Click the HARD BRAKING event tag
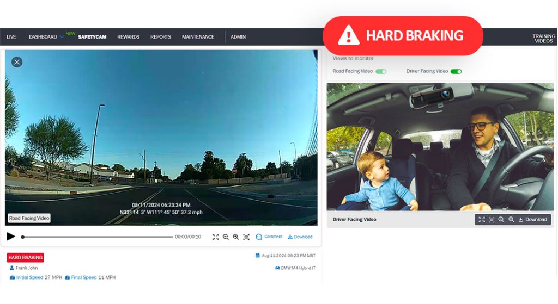The width and height of the screenshot is (558, 304). [25, 257]
